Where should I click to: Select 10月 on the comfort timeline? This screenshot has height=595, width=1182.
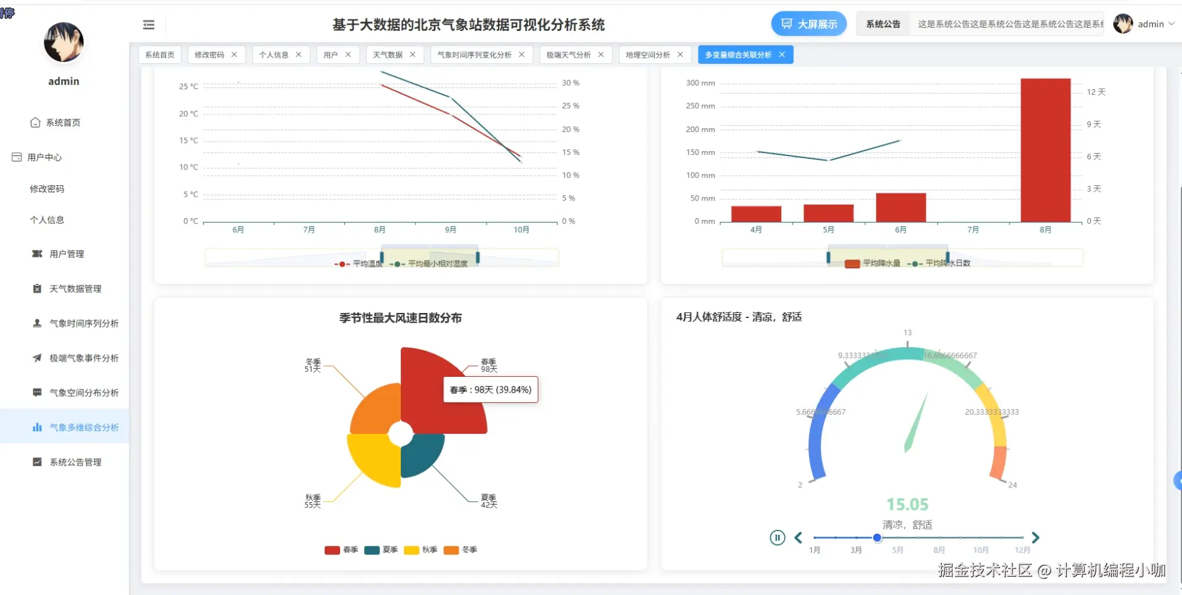point(981,550)
